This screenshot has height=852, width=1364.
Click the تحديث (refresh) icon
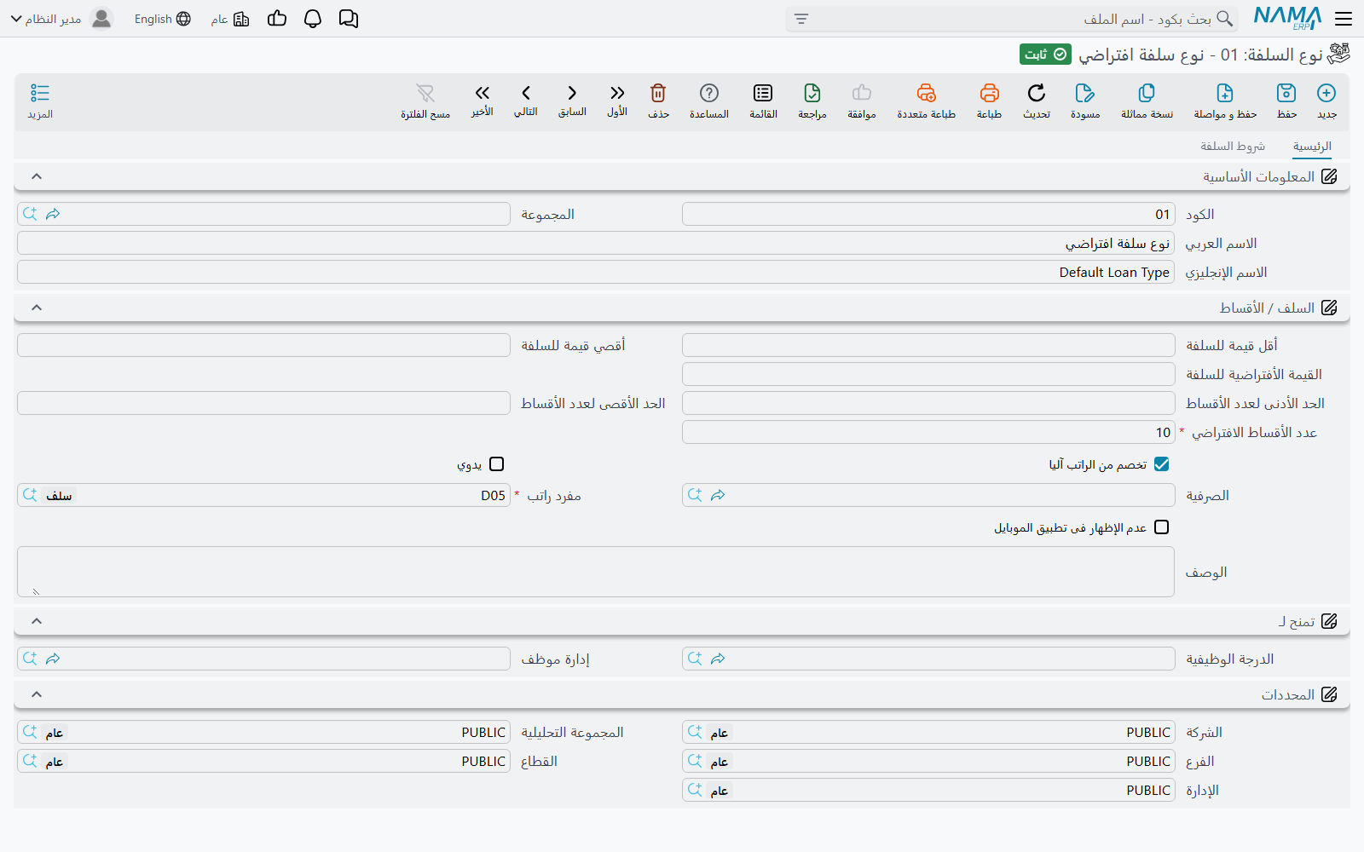[1037, 93]
